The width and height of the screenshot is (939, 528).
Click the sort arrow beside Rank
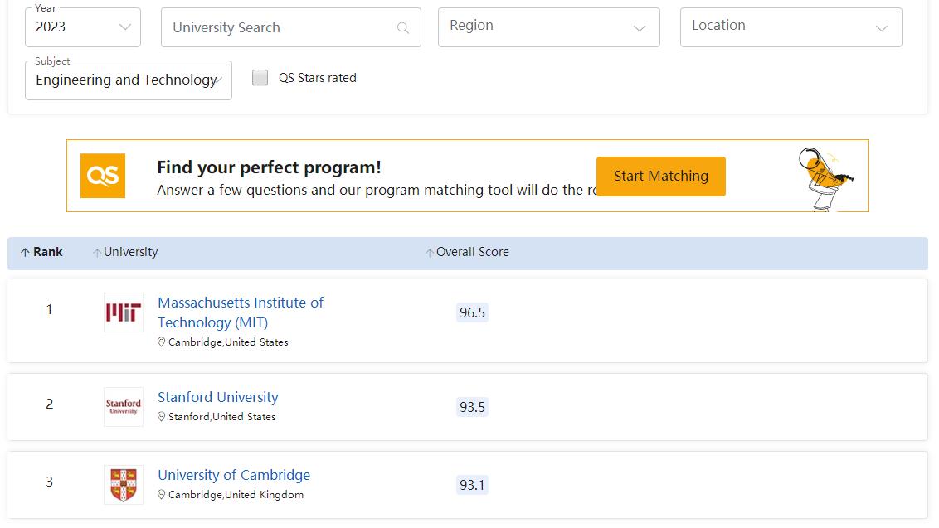click(x=25, y=253)
